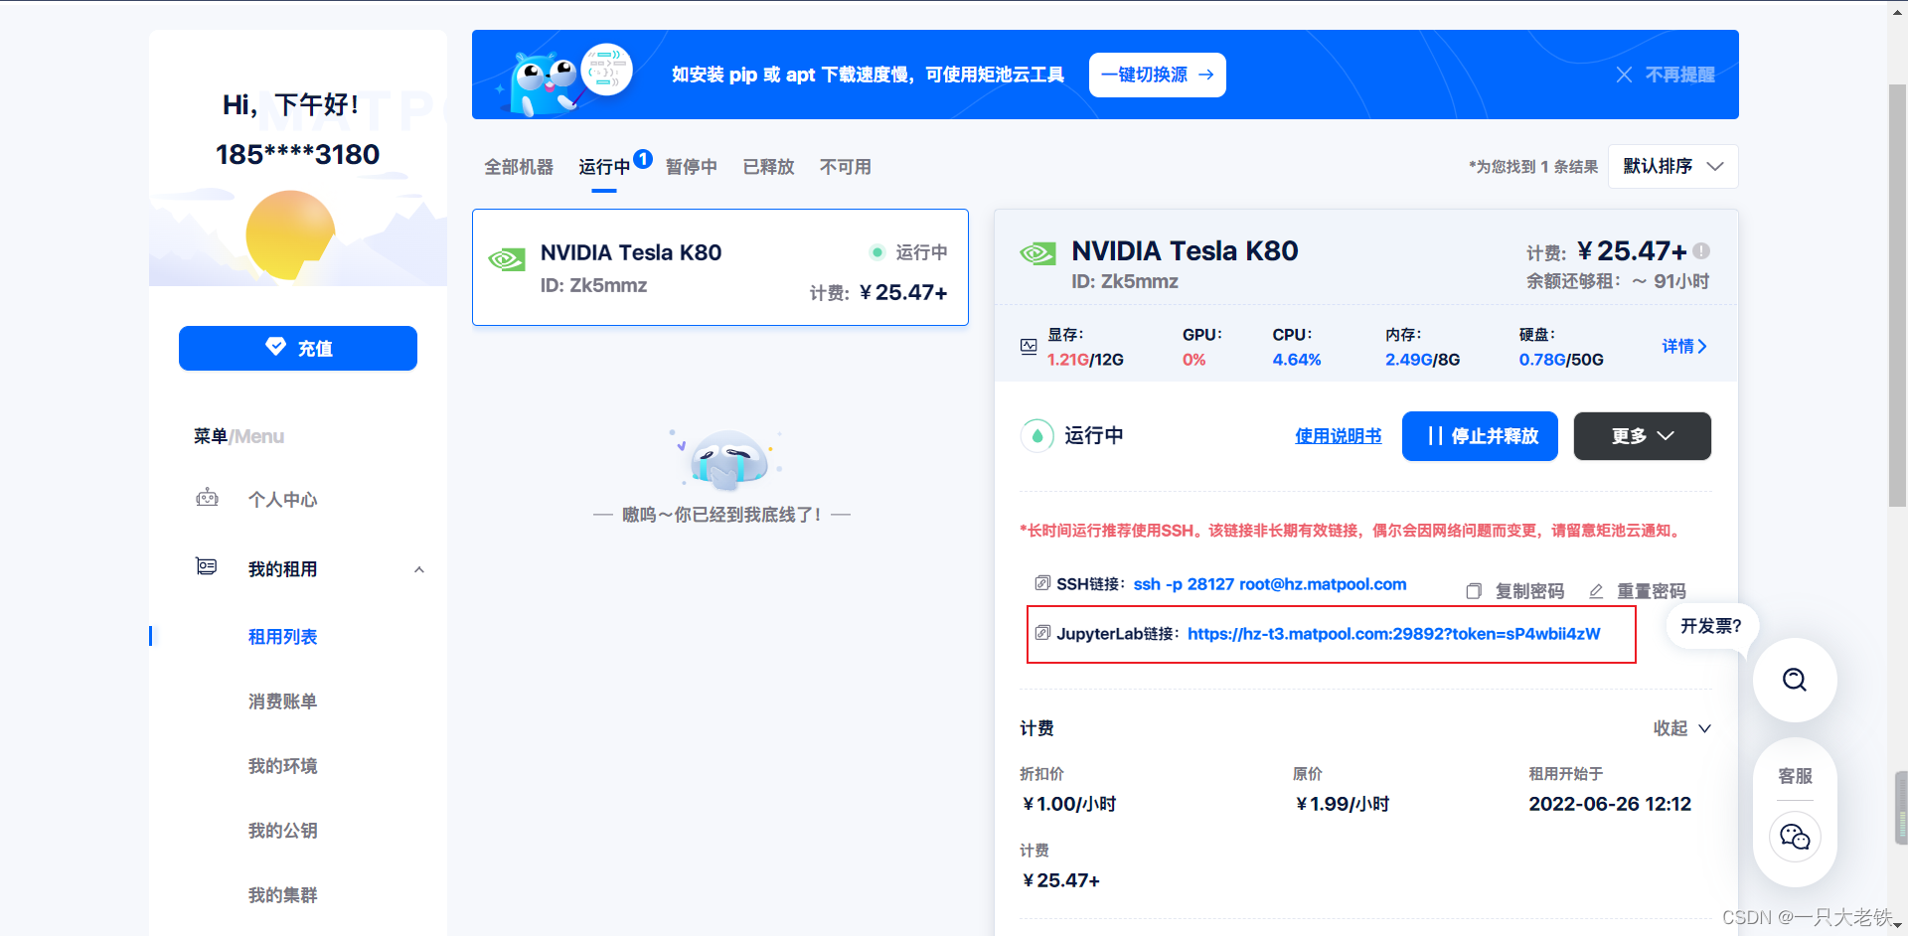1908x936 pixels.
Task: Click 不再提醒 on the banner
Action: tap(1679, 75)
